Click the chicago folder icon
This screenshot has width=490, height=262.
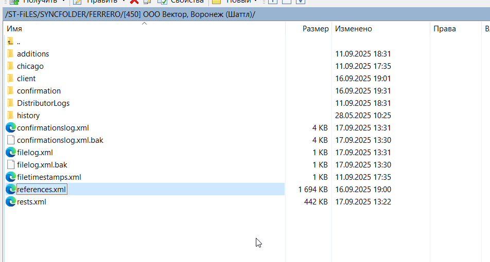(x=10, y=66)
